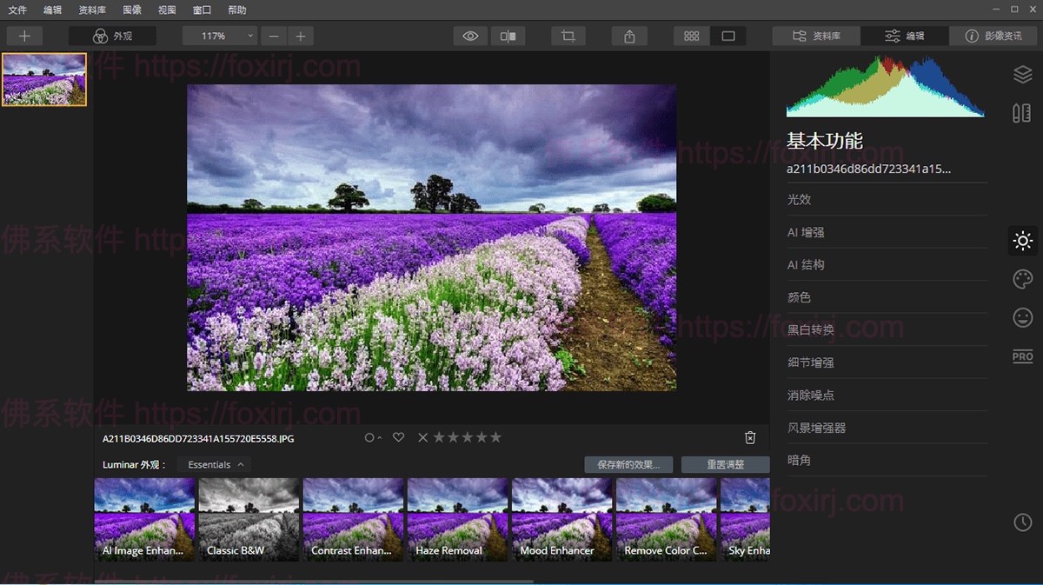Click the plus add-image button
The width and height of the screenshot is (1043, 585).
[x=24, y=37]
